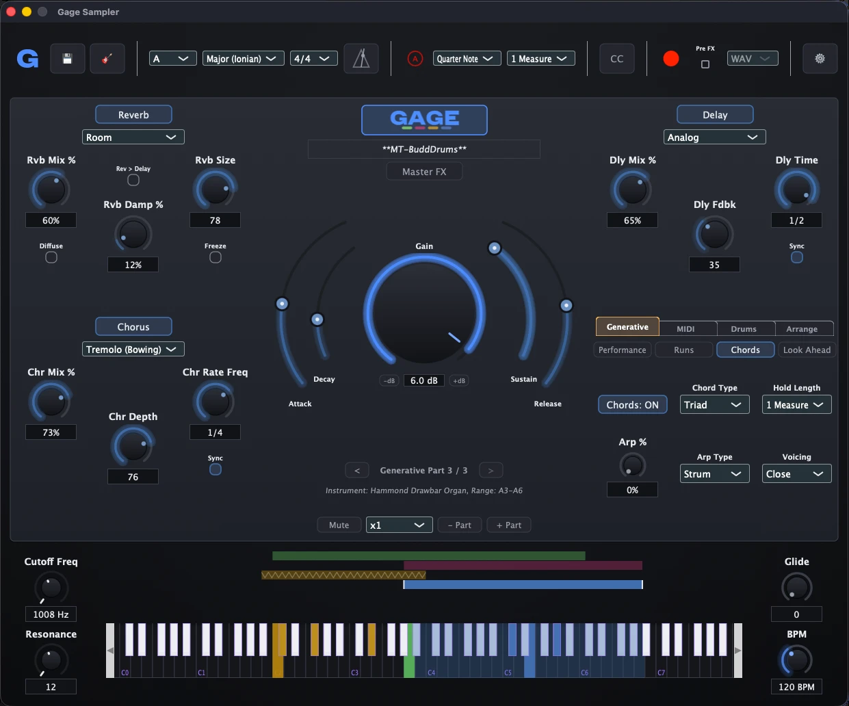Switch to the Arrange tab
Screen dimensions: 849x706
[x=802, y=329]
